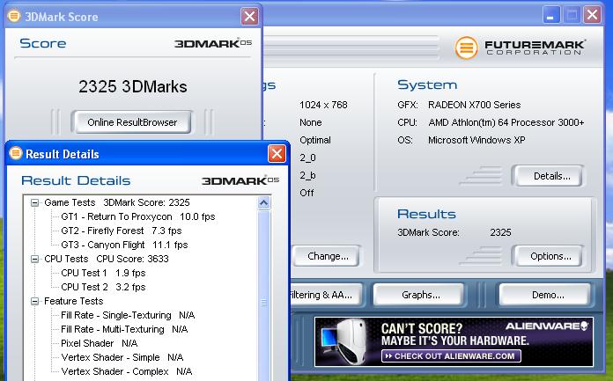Click the 3DMark05 logo in Score window

coord(213,43)
